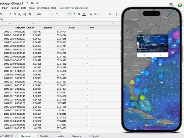The width and height of the screenshot is (184, 138).
Task: Open Nadala tab options arrow
Action: click(51, 136)
